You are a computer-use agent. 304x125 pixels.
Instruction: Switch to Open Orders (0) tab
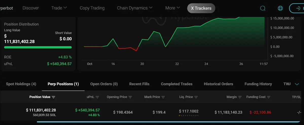coord(104,84)
